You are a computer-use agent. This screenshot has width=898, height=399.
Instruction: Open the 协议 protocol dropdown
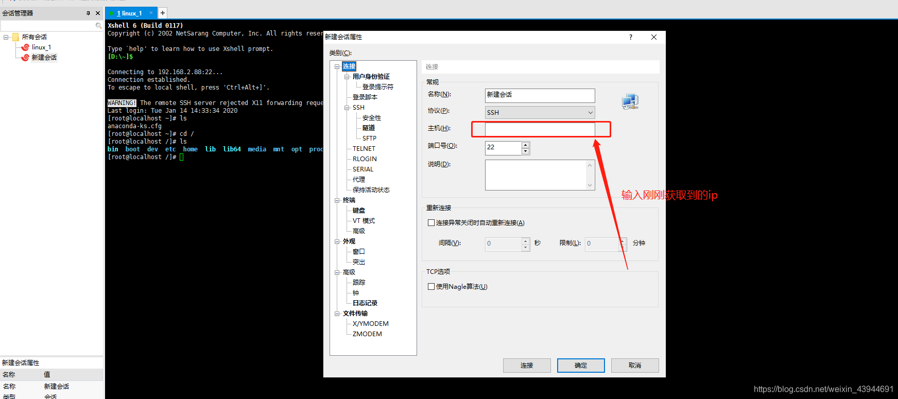coord(540,112)
